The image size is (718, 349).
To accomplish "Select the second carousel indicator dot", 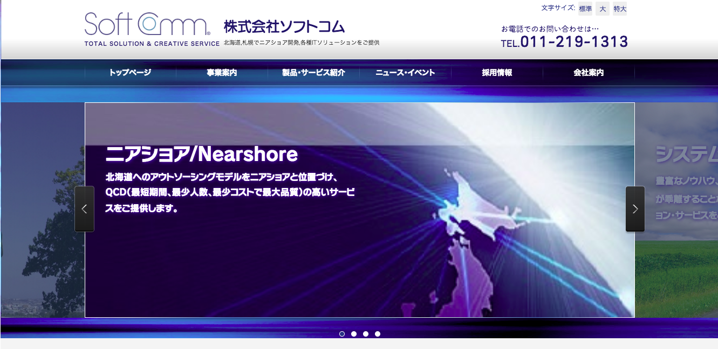I will click(x=354, y=334).
